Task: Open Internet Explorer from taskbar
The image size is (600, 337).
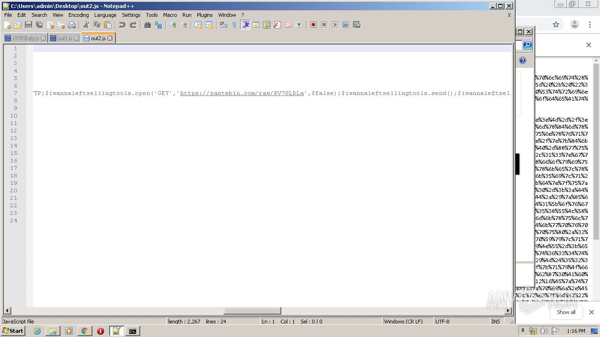Action: tap(37, 331)
